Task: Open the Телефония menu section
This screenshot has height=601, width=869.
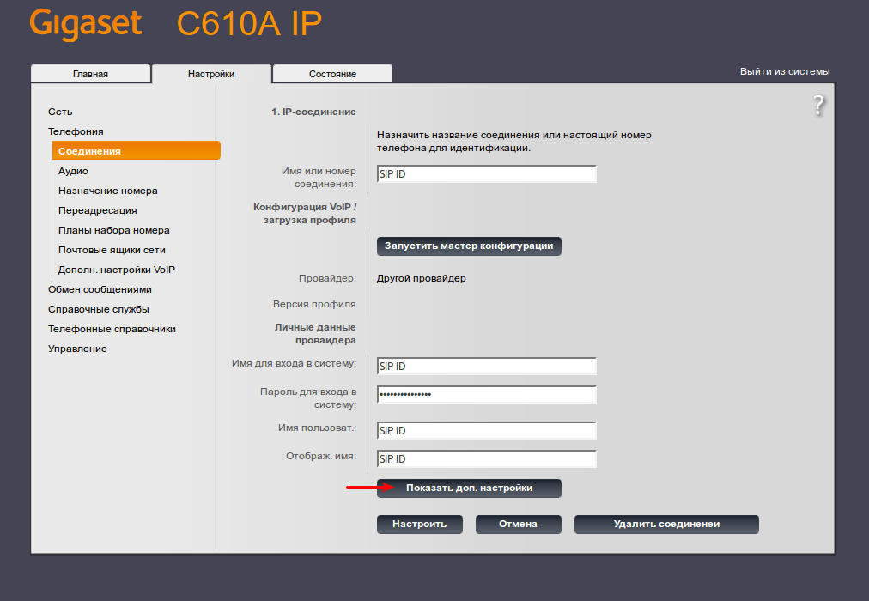Action: pyautogui.click(x=76, y=131)
